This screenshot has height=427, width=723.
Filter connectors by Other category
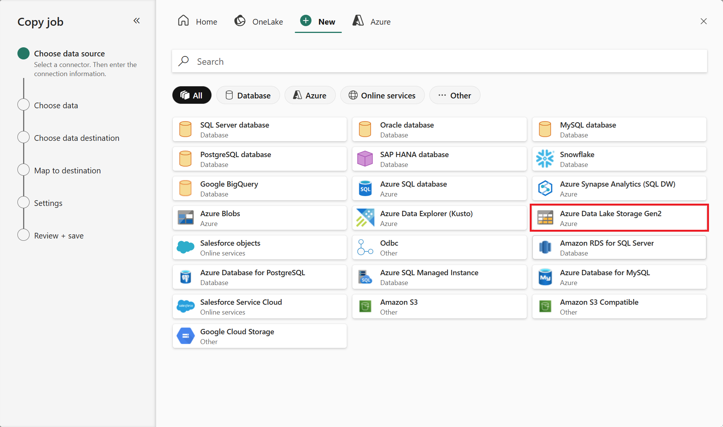[x=455, y=95]
